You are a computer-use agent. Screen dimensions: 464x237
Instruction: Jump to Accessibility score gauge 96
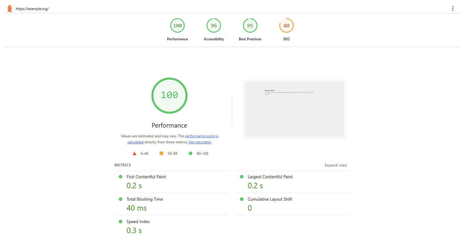214,26
